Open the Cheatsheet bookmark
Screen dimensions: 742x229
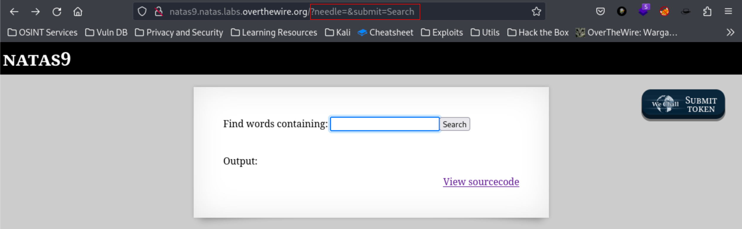click(x=386, y=32)
